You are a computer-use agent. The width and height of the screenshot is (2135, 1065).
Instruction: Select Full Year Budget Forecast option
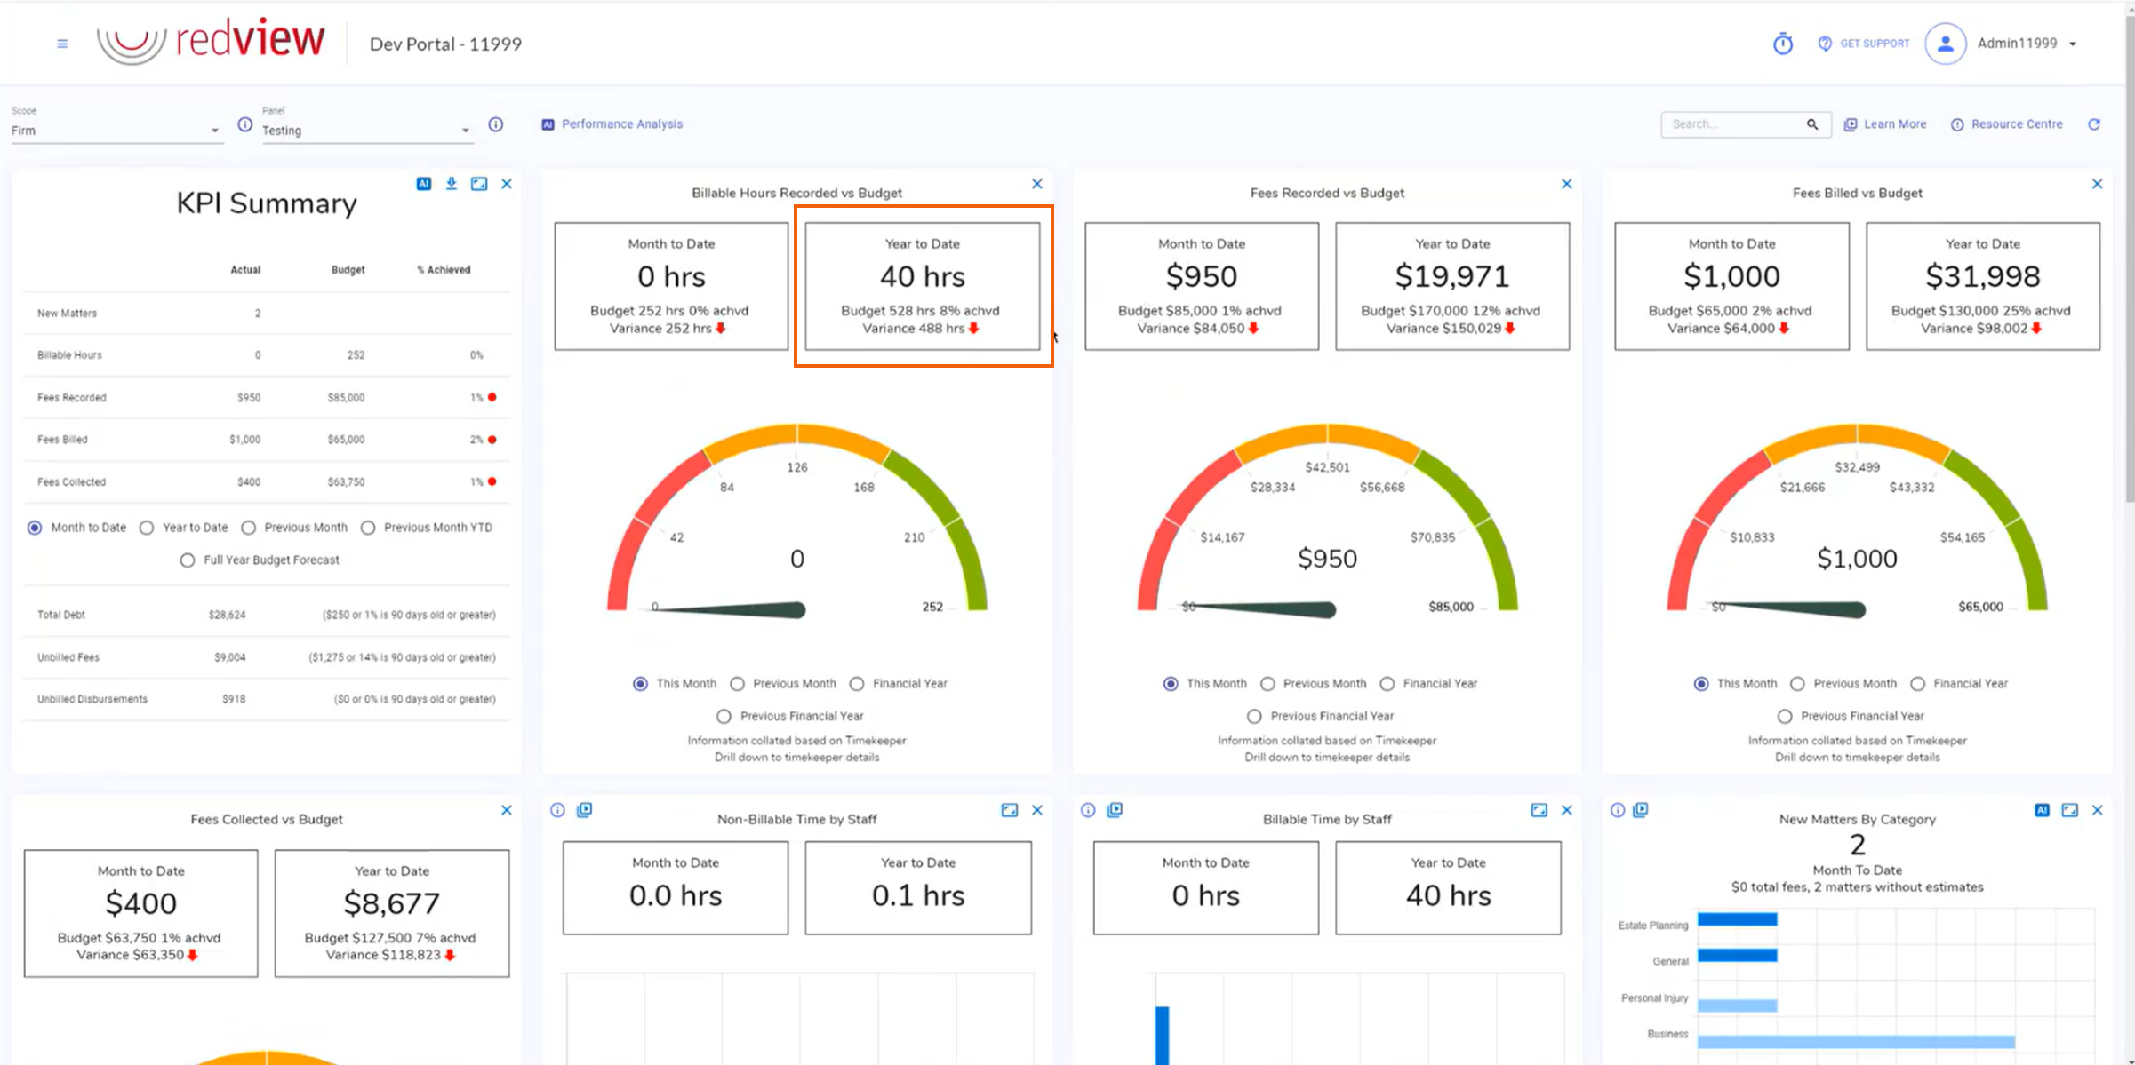click(188, 560)
